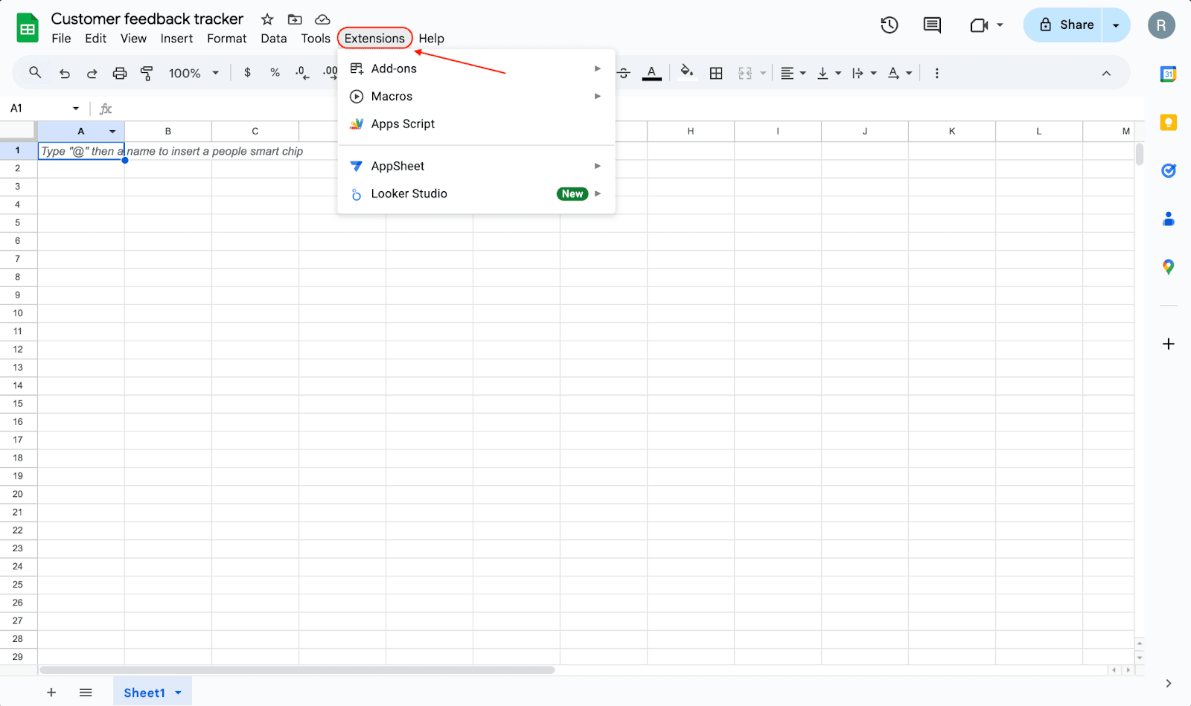
Task: Expand the zoom 100% dropdown
Action: (x=194, y=73)
